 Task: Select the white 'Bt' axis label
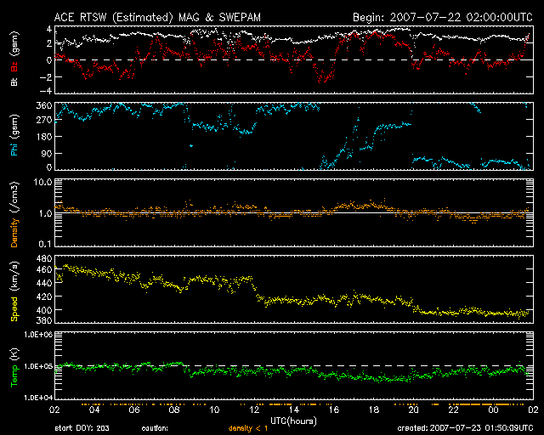coord(14,82)
